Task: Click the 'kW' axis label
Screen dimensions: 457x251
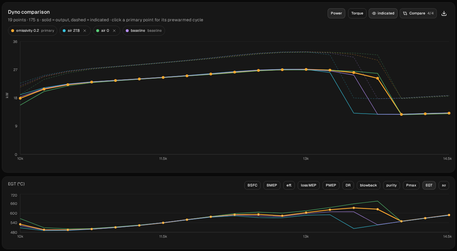Action: tap(7, 95)
